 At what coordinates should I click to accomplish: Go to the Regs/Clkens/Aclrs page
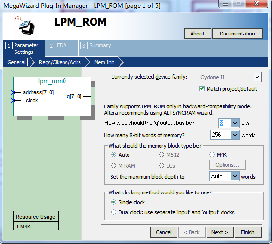click(60, 62)
